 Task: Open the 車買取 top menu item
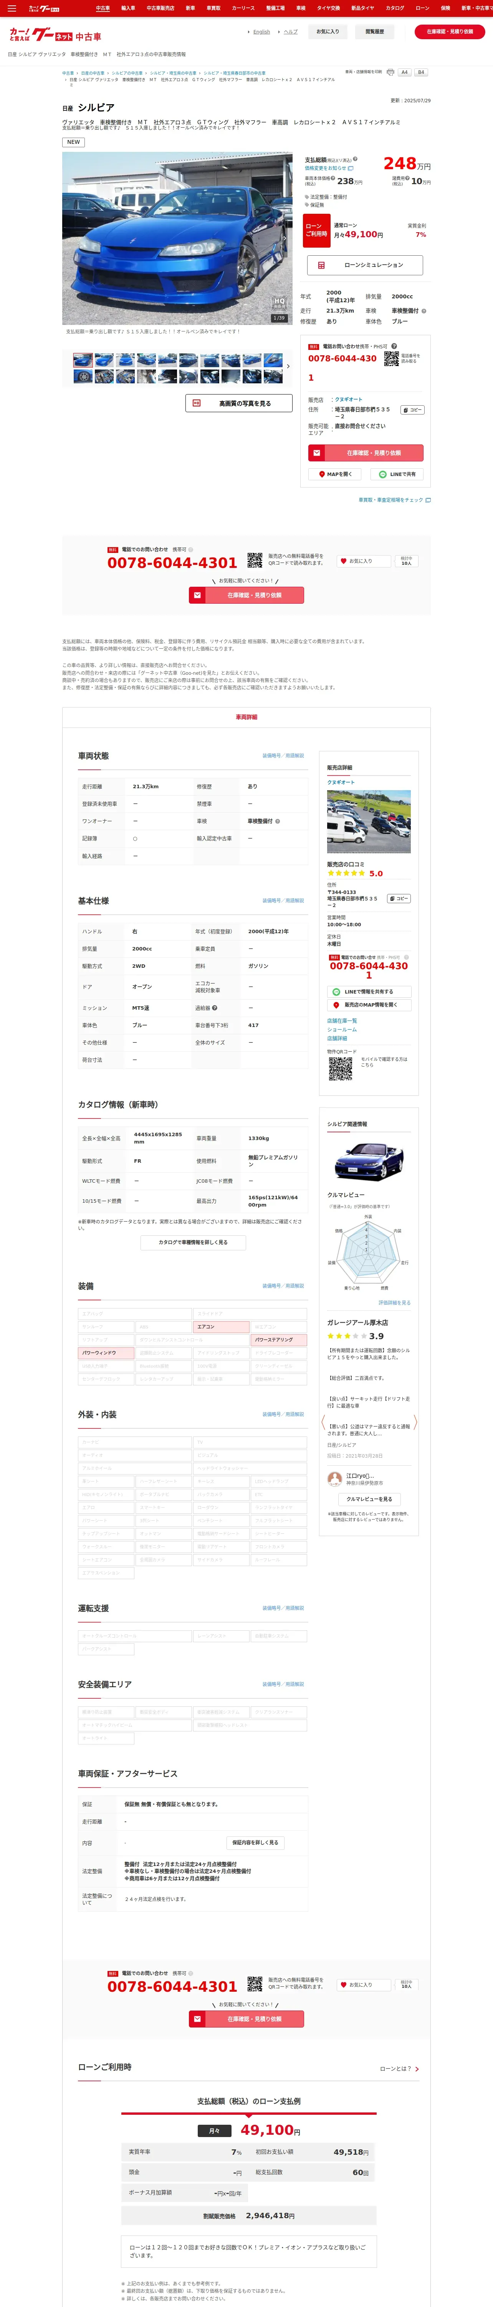(214, 8)
